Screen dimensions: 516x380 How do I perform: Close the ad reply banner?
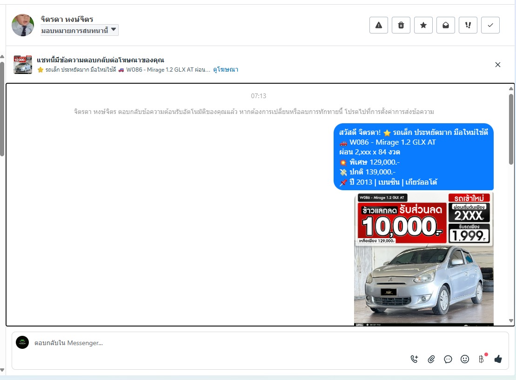(497, 65)
